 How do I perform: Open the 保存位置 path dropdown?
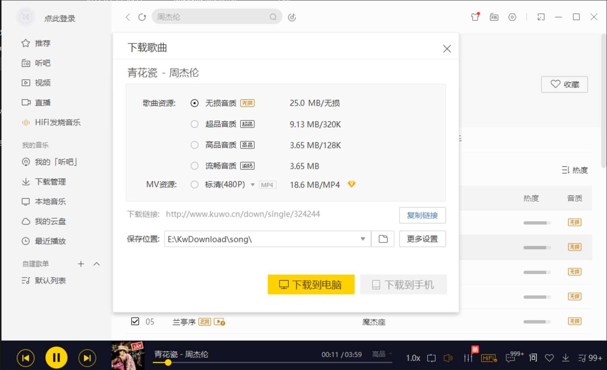click(x=363, y=239)
